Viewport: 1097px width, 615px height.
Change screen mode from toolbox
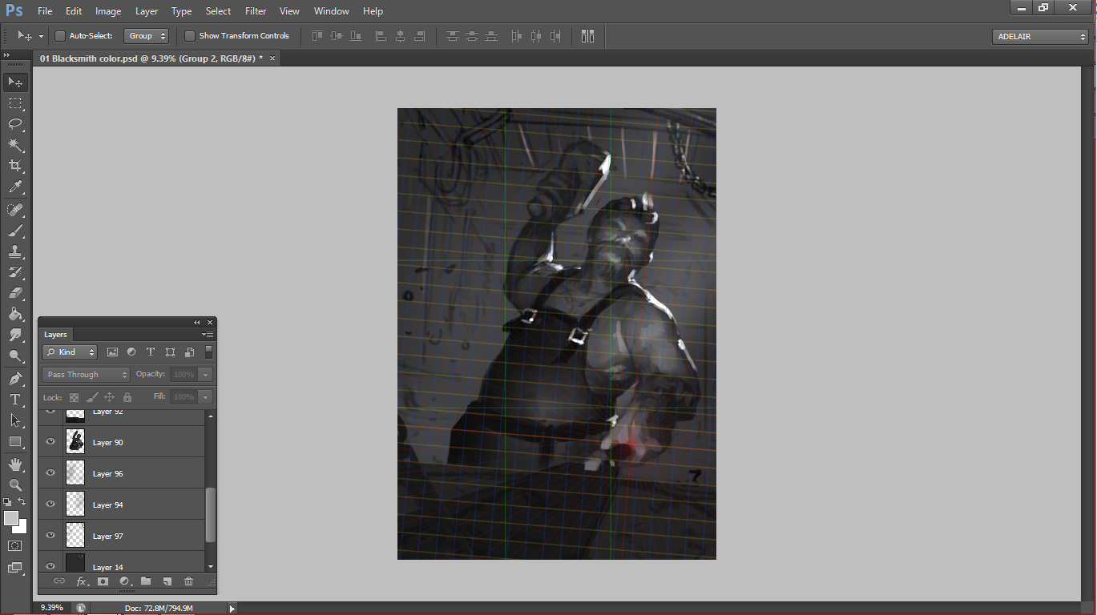15,568
